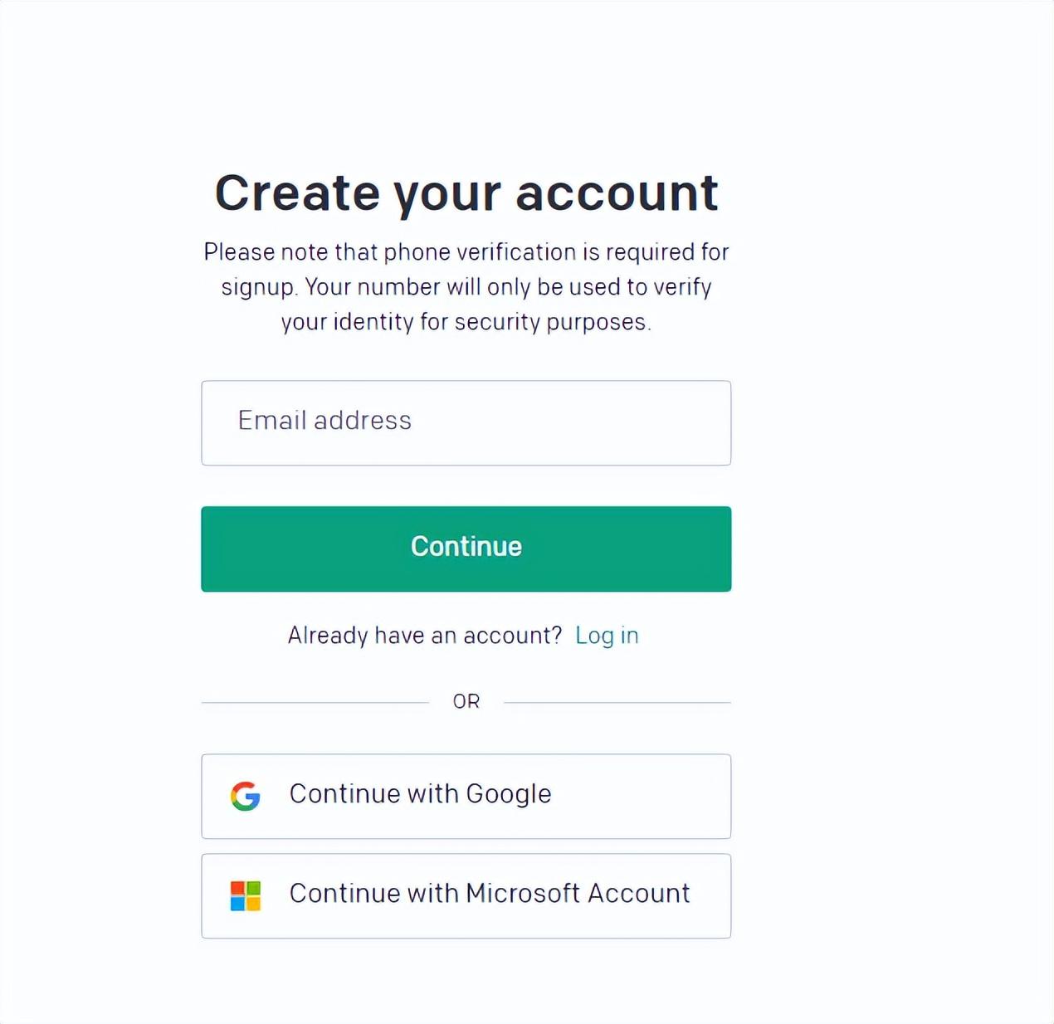Click the Continue with Microsoft Account label text

pyautogui.click(x=490, y=893)
